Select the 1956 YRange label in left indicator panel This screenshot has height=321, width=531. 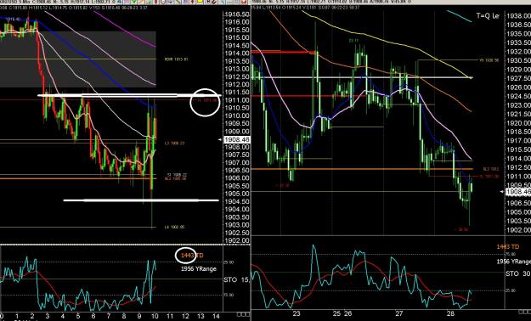pyautogui.click(x=199, y=269)
